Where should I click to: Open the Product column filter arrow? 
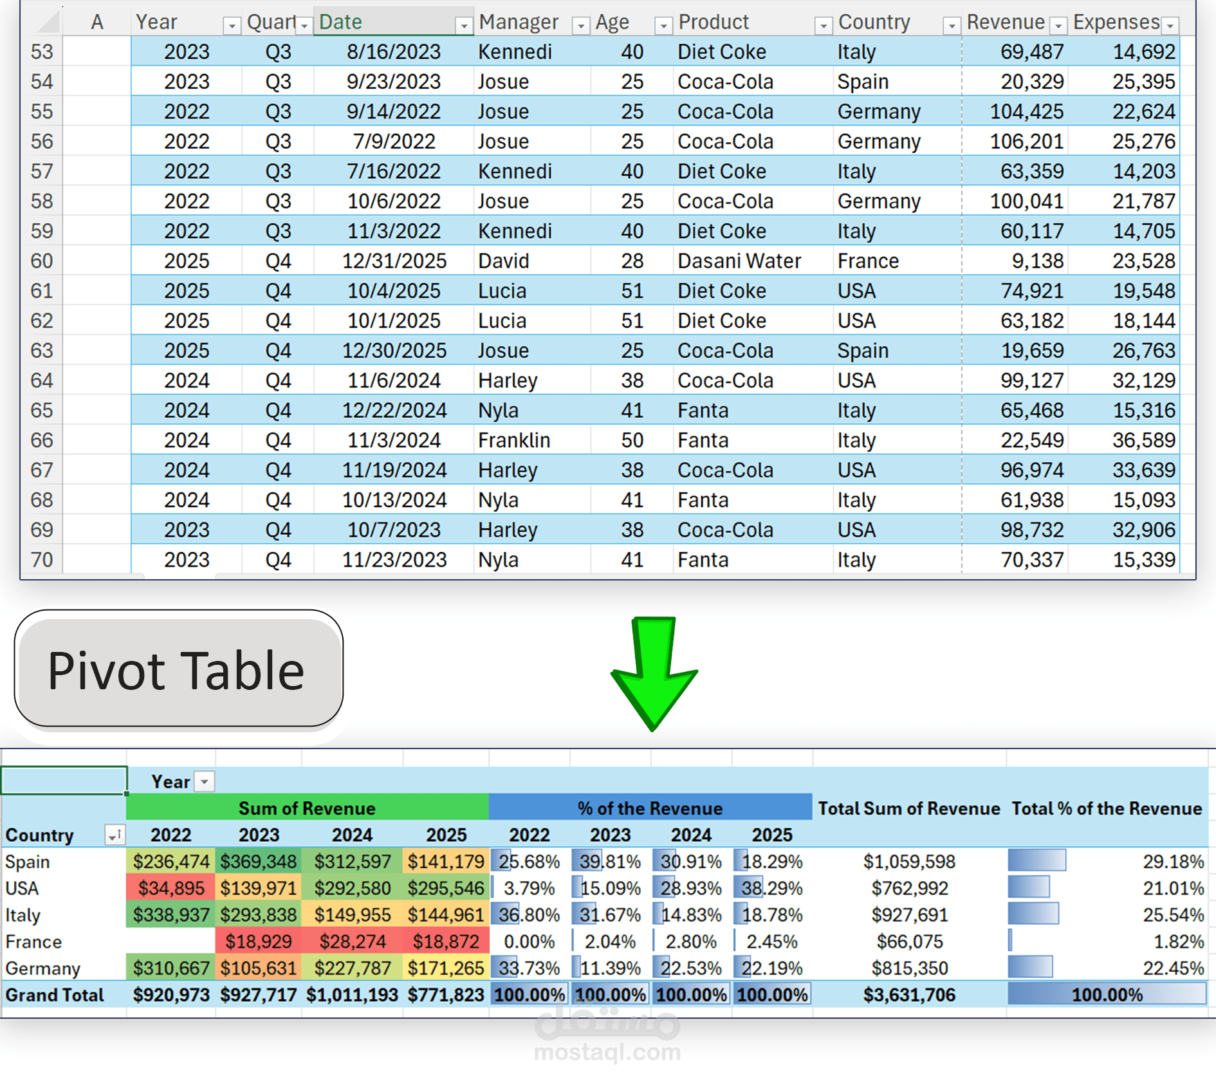(x=824, y=24)
